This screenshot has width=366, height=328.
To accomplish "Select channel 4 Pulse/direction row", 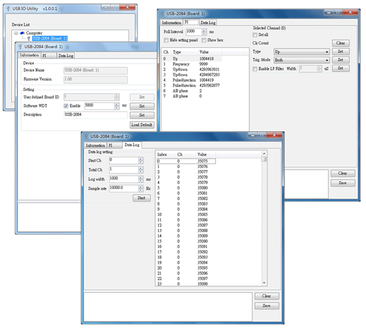I will (x=192, y=80).
